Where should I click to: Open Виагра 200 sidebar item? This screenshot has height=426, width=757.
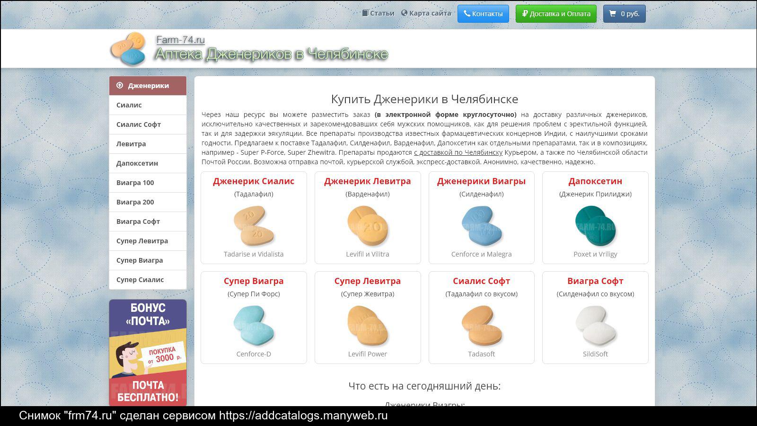click(148, 202)
